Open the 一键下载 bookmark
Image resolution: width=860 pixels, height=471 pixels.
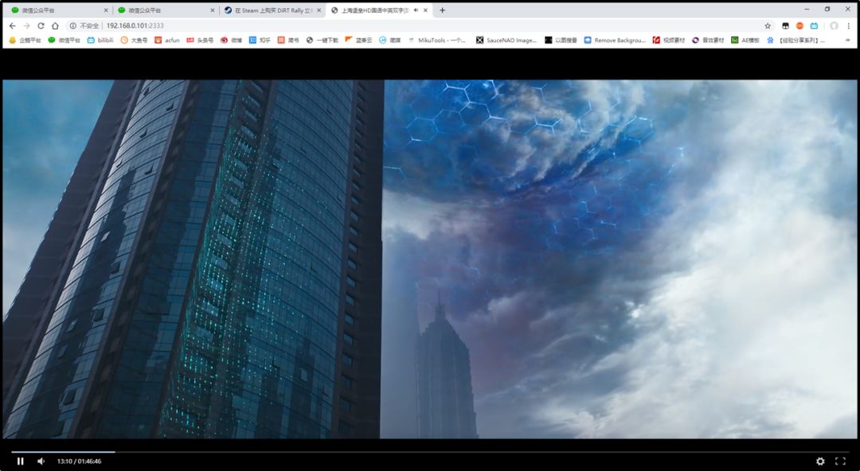322,40
